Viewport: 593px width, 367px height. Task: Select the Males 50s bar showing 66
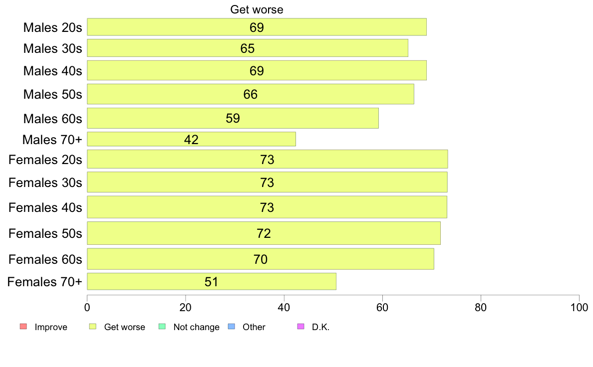[x=251, y=94]
